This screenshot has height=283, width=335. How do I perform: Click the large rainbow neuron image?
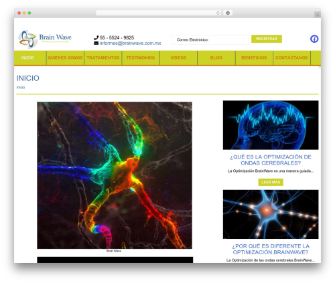point(115,175)
